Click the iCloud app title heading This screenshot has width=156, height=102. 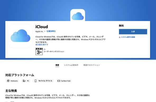click(x=42, y=27)
